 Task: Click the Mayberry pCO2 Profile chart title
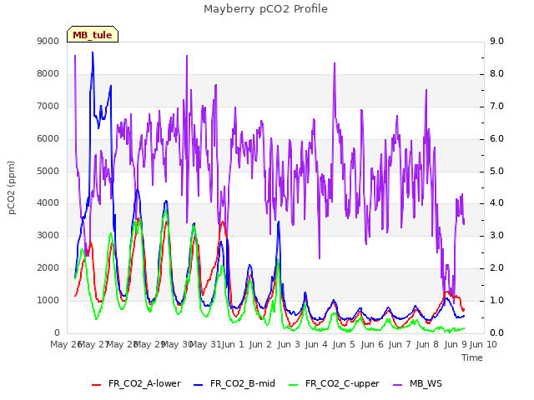(x=265, y=9)
